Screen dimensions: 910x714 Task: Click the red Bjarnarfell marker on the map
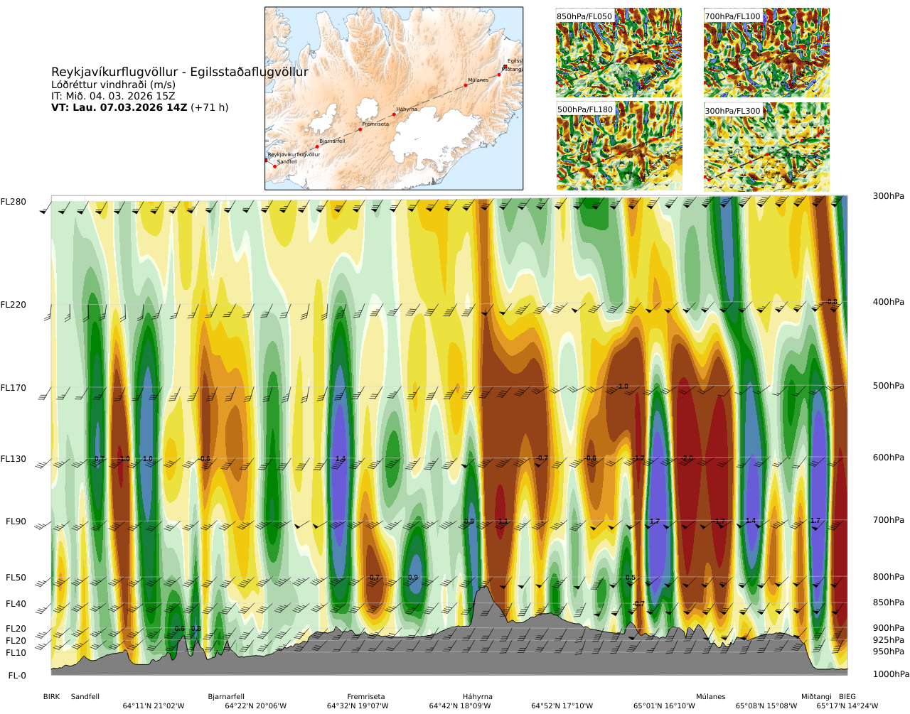(x=317, y=146)
